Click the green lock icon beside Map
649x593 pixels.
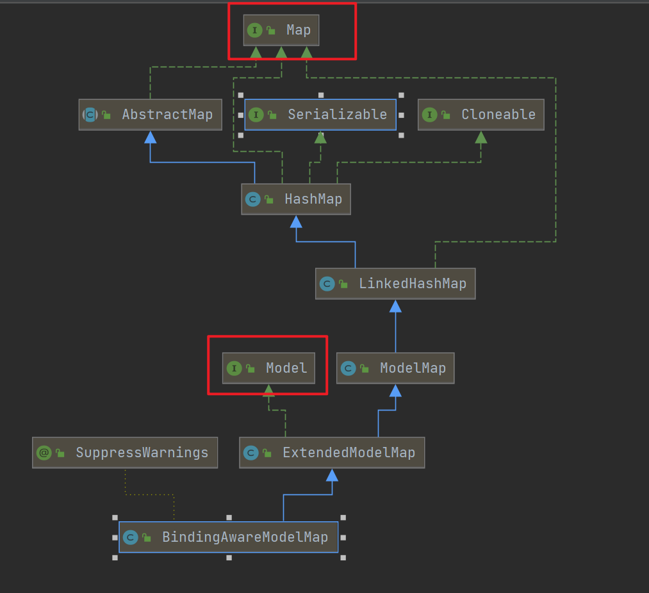[x=271, y=30]
